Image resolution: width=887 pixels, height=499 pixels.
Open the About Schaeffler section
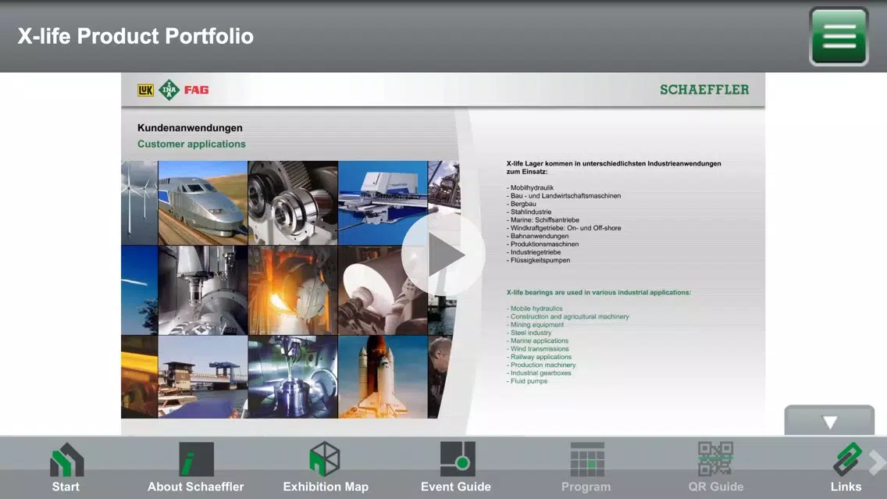pos(196,467)
